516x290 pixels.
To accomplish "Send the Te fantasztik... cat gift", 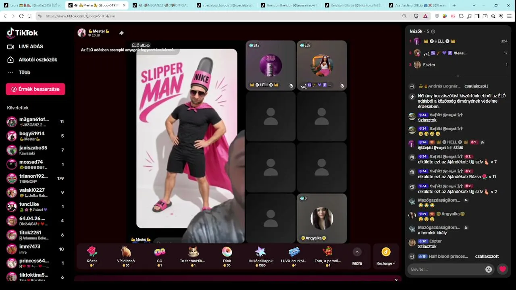I will pyautogui.click(x=193, y=257).
